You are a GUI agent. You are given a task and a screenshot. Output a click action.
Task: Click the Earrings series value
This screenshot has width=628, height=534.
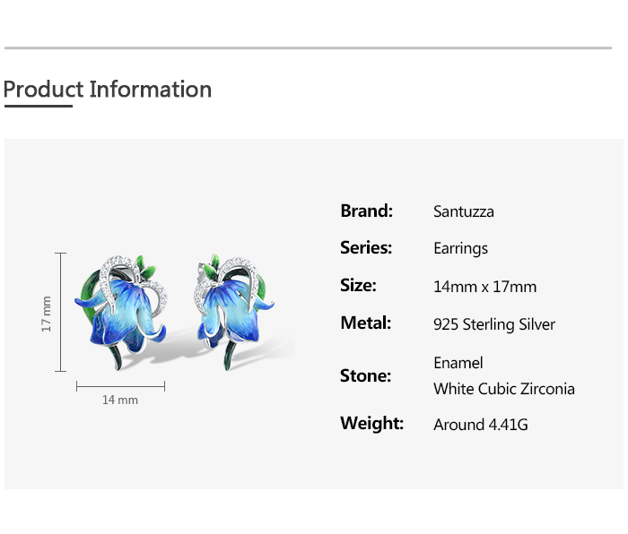460,249
